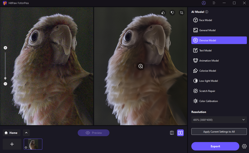Click the Export button

(215, 146)
